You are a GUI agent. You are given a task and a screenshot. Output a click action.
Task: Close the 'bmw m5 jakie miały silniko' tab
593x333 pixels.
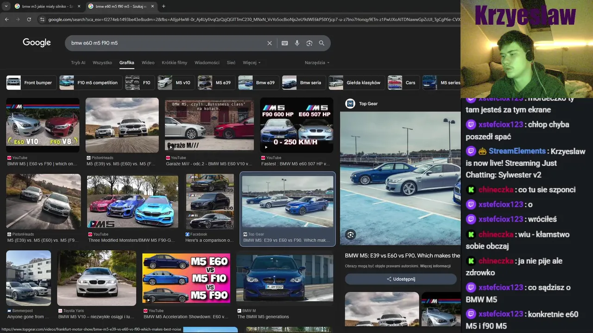pyautogui.click(x=79, y=6)
